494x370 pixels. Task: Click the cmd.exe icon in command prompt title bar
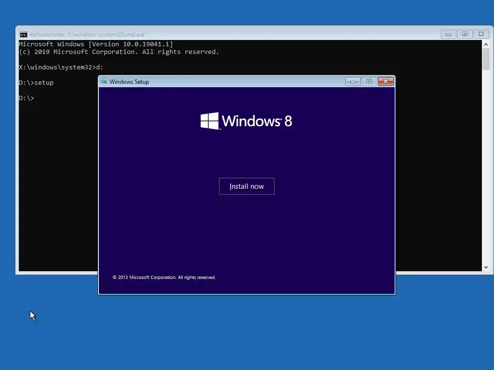click(x=23, y=34)
